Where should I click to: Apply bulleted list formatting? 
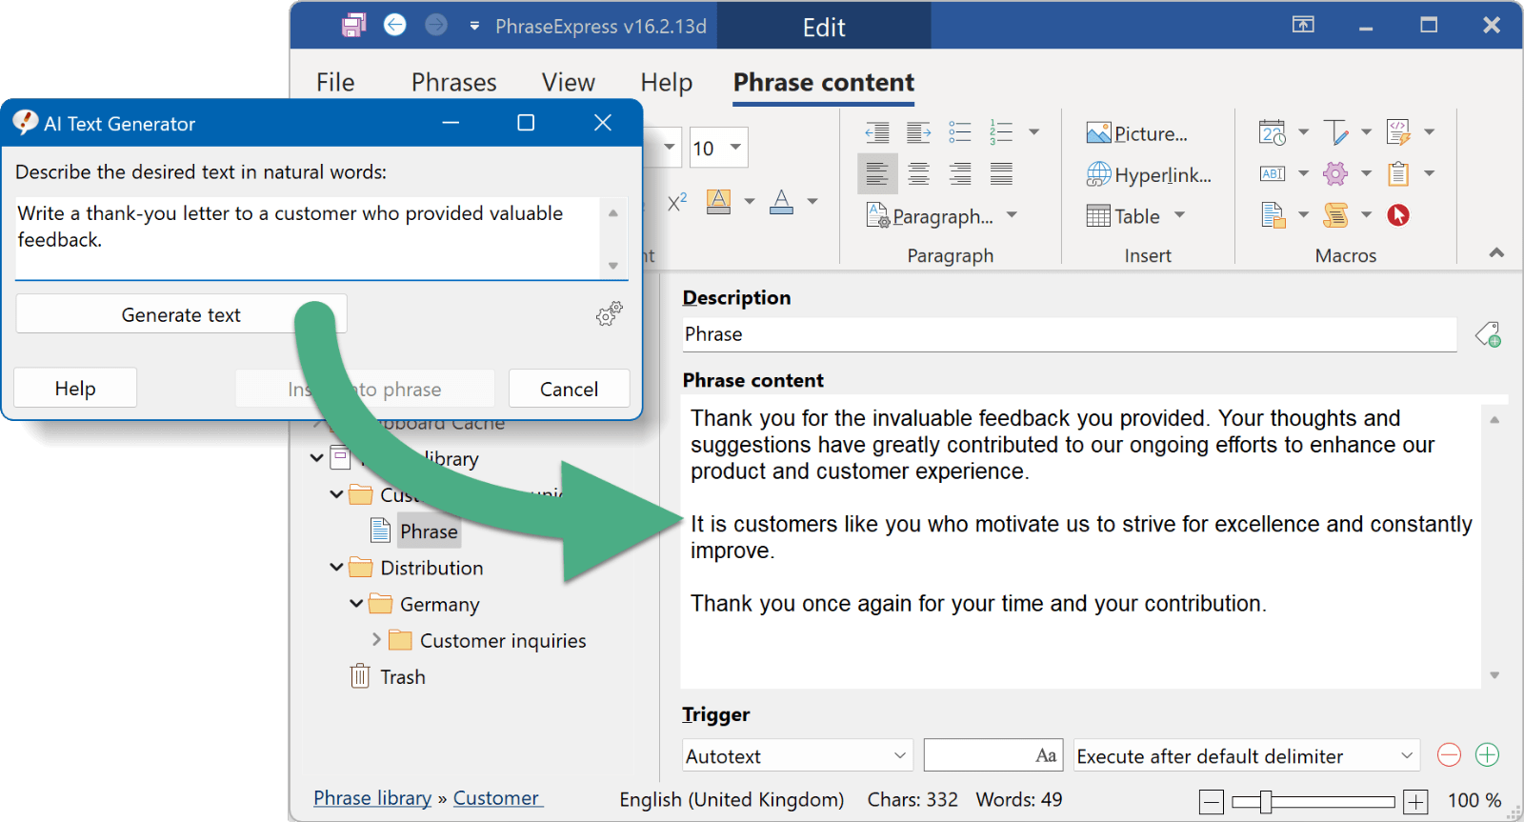pyautogui.click(x=959, y=132)
